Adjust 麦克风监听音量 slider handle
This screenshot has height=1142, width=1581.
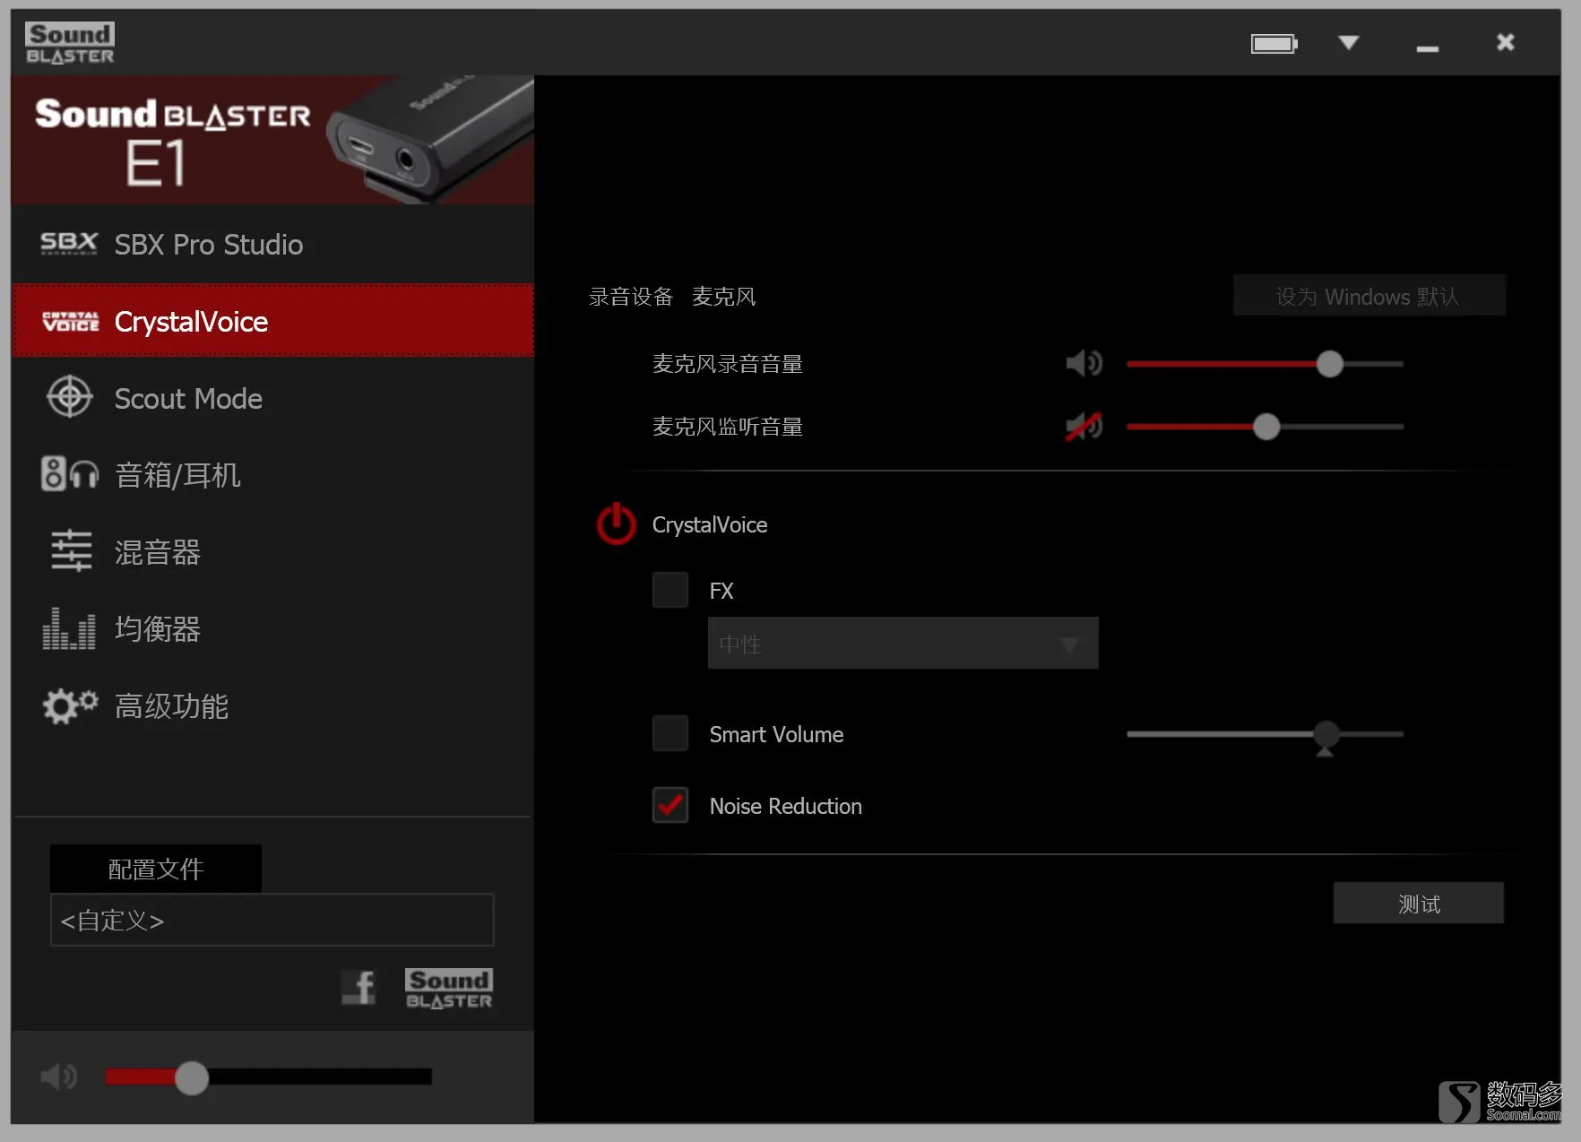click(1266, 427)
